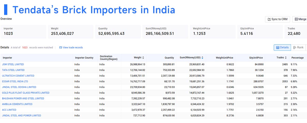
Task: Sort by Trades column arrows
Action: [x=286, y=58]
